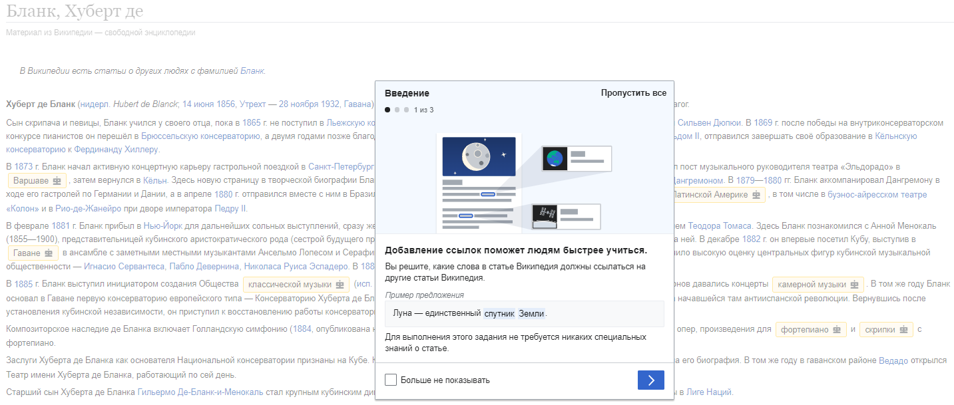Follow the "1881" year link
This screenshot has height=405, width=954.
61,225
